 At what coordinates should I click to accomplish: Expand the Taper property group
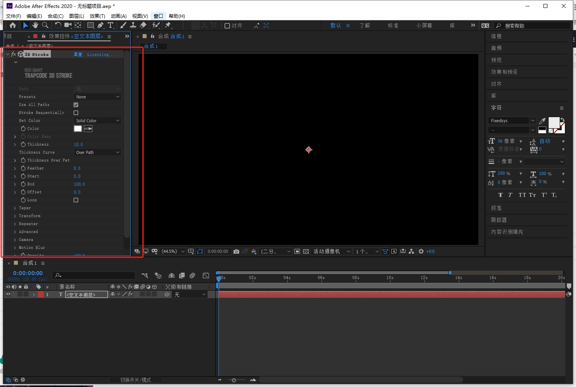click(x=15, y=208)
